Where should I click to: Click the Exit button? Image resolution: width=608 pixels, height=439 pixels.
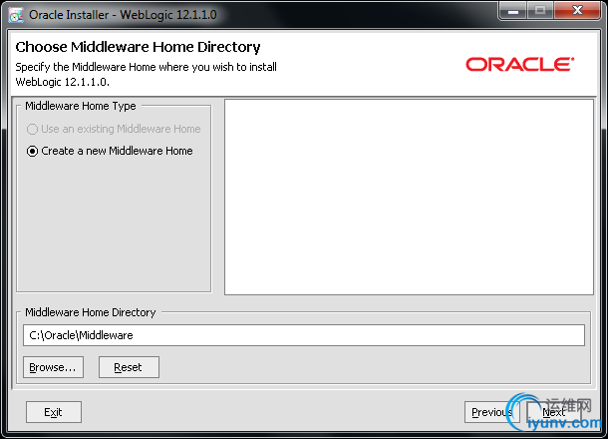click(x=54, y=412)
